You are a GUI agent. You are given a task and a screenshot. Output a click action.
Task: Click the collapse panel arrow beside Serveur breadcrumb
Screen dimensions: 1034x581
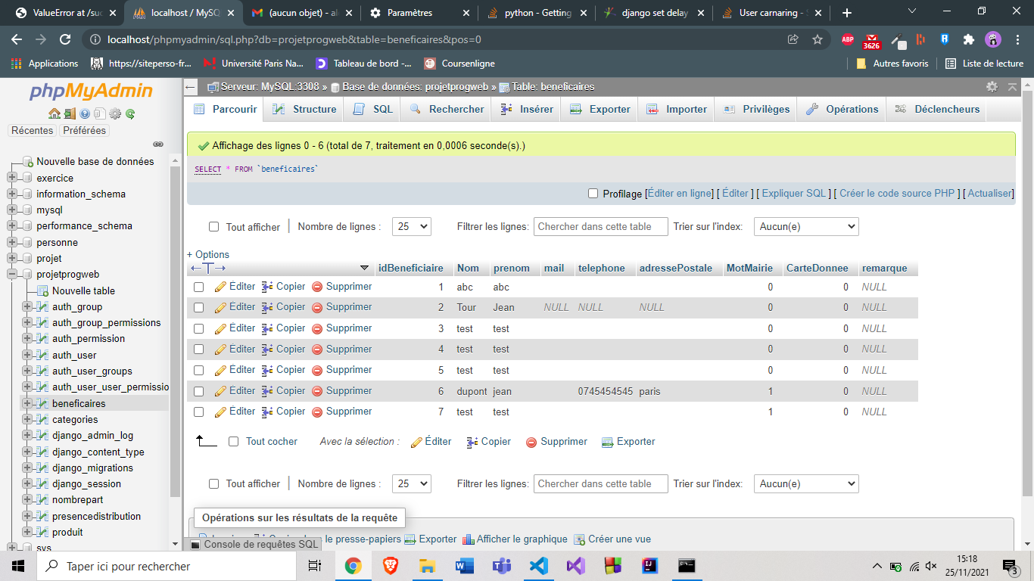[191, 87]
